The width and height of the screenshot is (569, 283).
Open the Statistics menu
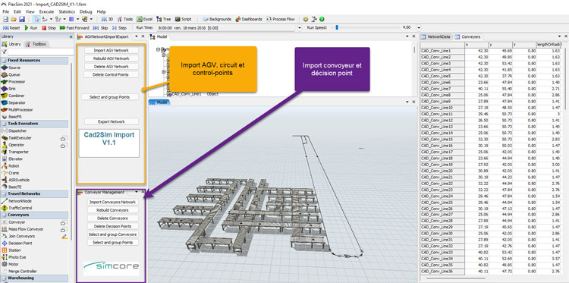[x=67, y=11]
